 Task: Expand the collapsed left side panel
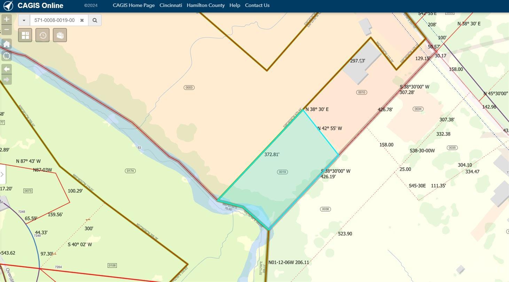[x=2, y=174]
